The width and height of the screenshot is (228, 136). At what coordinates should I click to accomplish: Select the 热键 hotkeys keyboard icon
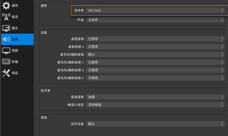tap(6, 62)
